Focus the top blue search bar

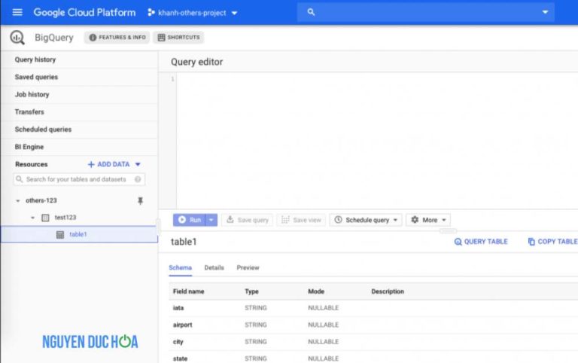click(x=426, y=12)
